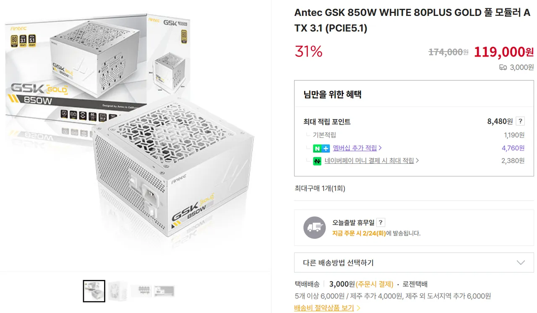This screenshot has width=537, height=313.
Task: Click the help icon next to 오늘출발 휴무일
Action: point(381,222)
